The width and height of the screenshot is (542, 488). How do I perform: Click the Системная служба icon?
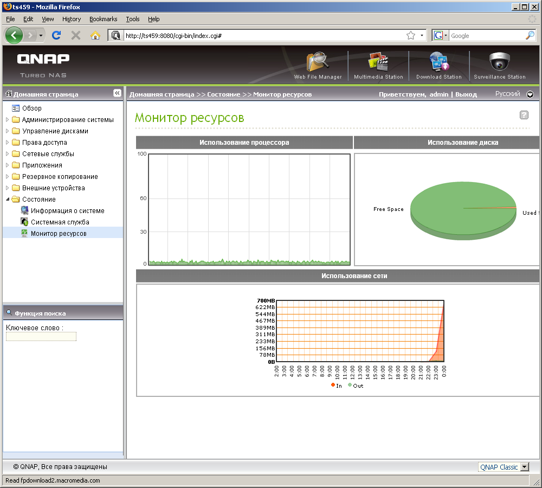pos(24,222)
